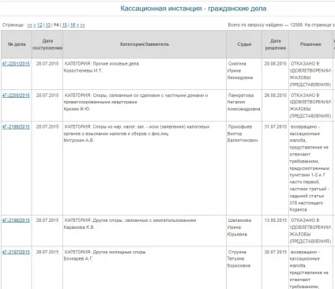Click category text 'Прочие исковые дела'

[115, 64]
